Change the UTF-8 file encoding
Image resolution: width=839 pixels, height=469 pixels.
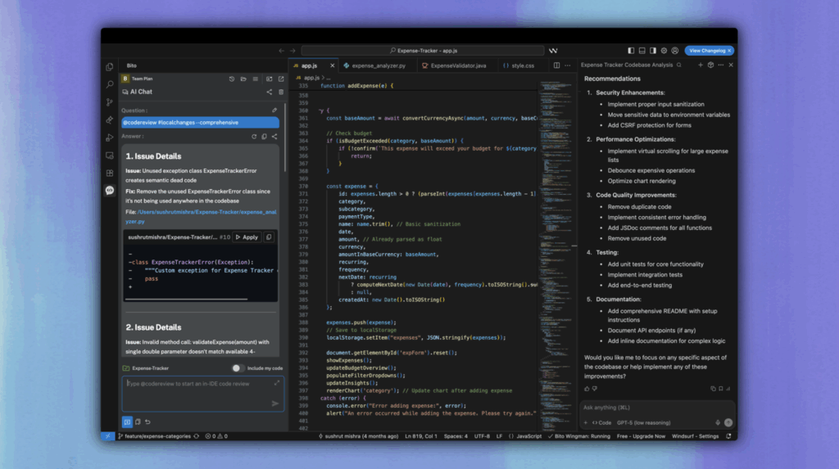pos(482,436)
